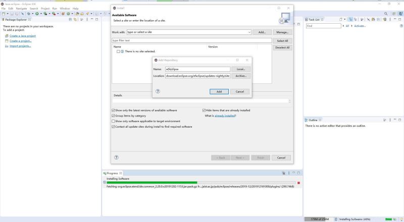Switch to the Java perspective icon

click(401, 14)
